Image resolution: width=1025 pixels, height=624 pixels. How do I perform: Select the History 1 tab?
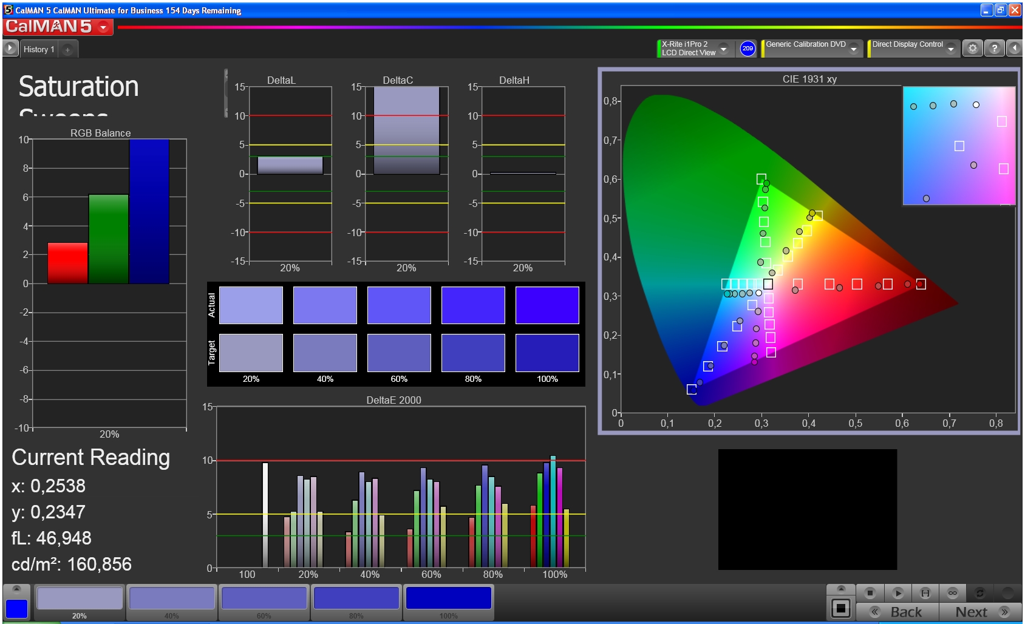click(39, 49)
